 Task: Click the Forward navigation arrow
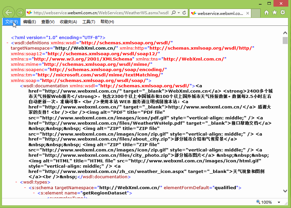[20, 13]
